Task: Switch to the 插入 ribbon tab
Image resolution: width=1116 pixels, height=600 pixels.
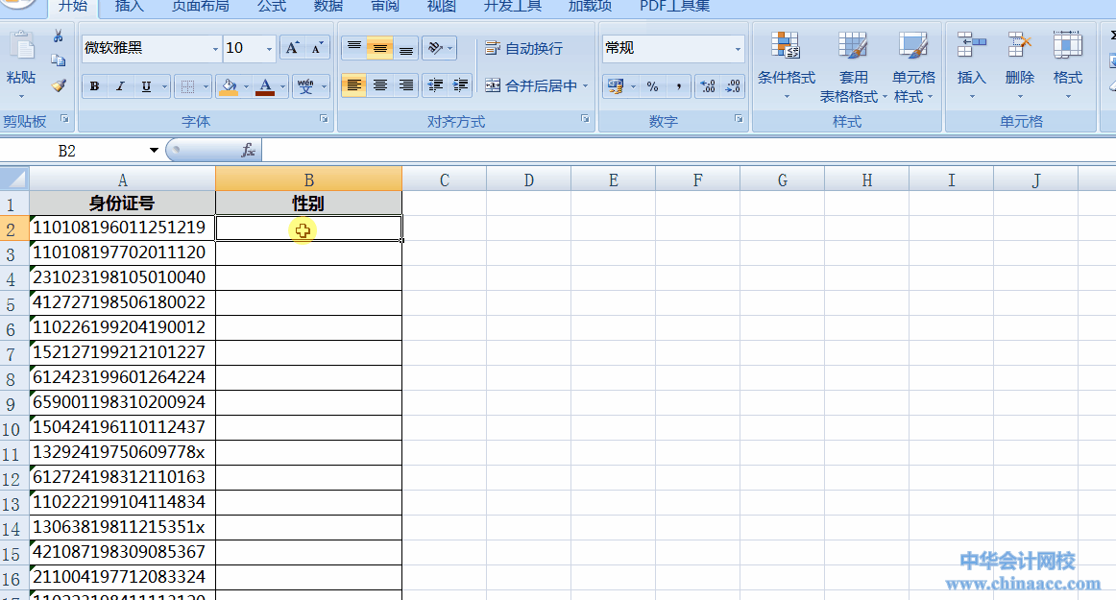Action: (130, 7)
